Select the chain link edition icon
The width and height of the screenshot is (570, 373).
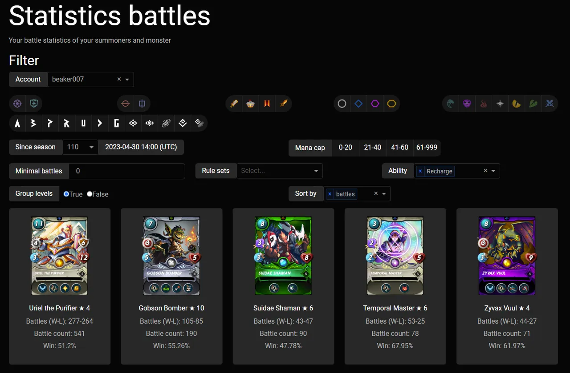click(x=166, y=124)
